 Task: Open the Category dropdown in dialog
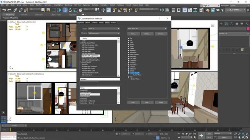coord(104,33)
